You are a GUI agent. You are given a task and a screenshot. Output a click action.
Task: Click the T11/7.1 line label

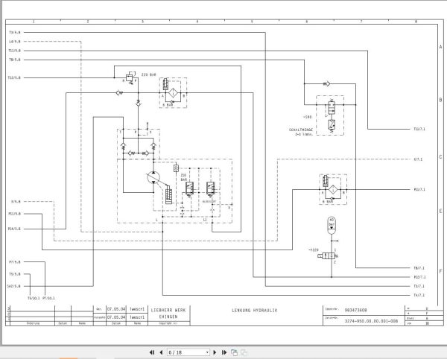click(419, 129)
